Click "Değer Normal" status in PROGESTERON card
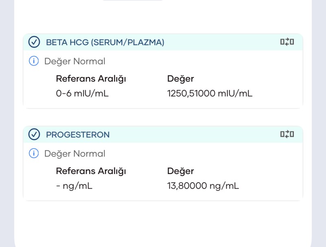Screen dimensions: 326x247 coord(75,154)
